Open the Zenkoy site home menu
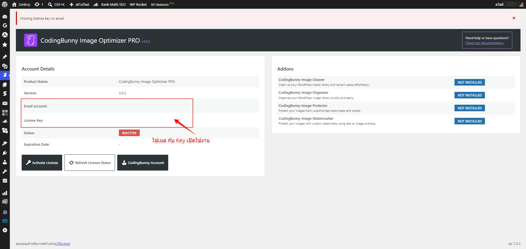Image resolution: width=526 pixels, height=249 pixels. click(21, 4)
